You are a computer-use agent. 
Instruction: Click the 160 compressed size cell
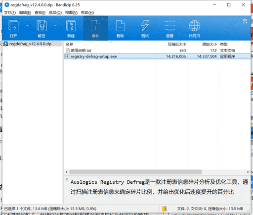click(x=182, y=51)
